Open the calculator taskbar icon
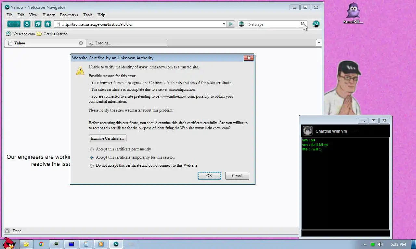The width and height of the screenshot is (416, 249). (86, 244)
